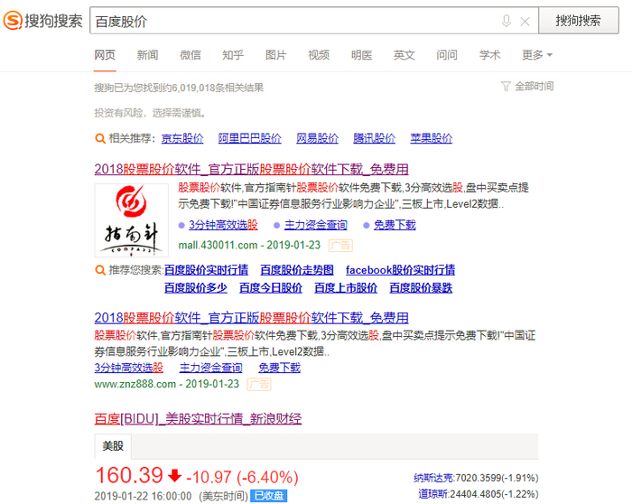Expand the 更多 dropdown menu
632x504 pixels.
pyautogui.click(x=537, y=55)
